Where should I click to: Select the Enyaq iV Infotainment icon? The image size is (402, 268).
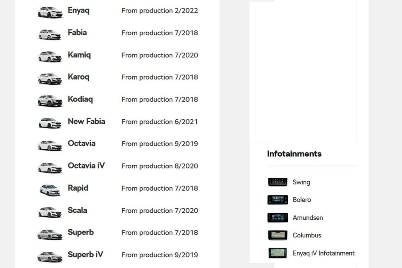[x=278, y=253]
